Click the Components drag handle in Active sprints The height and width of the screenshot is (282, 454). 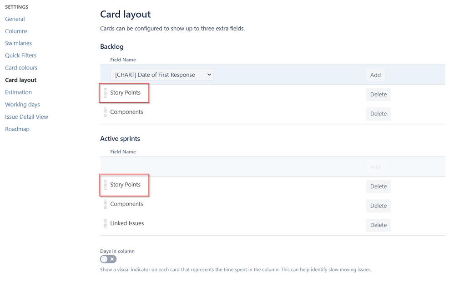coord(105,204)
